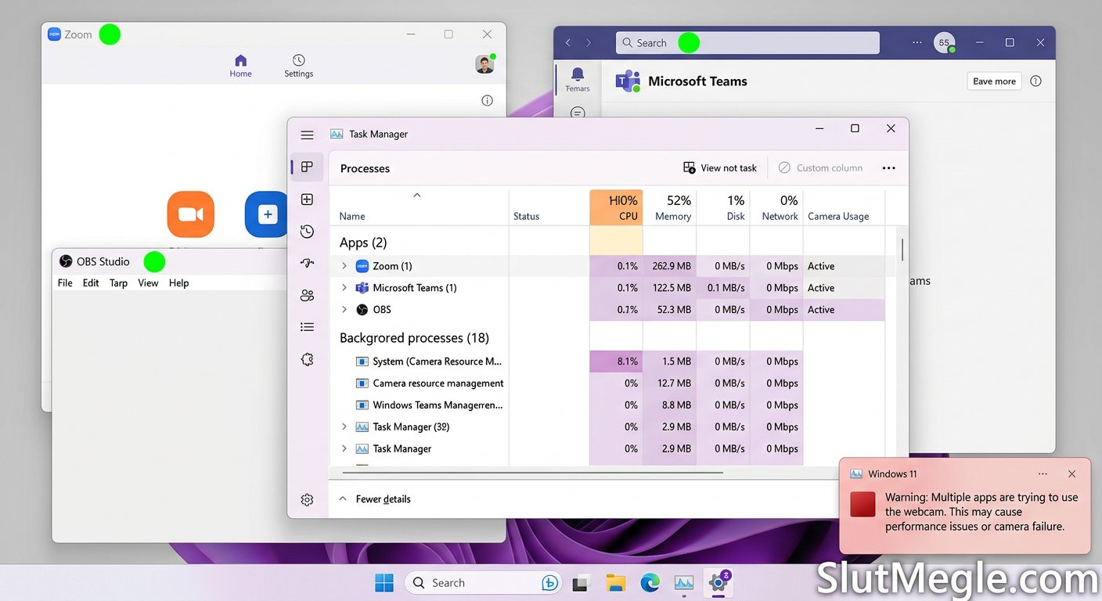Open File Explorer from the taskbar
This screenshot has height=601, width=1102.
(x=616, y=582)
